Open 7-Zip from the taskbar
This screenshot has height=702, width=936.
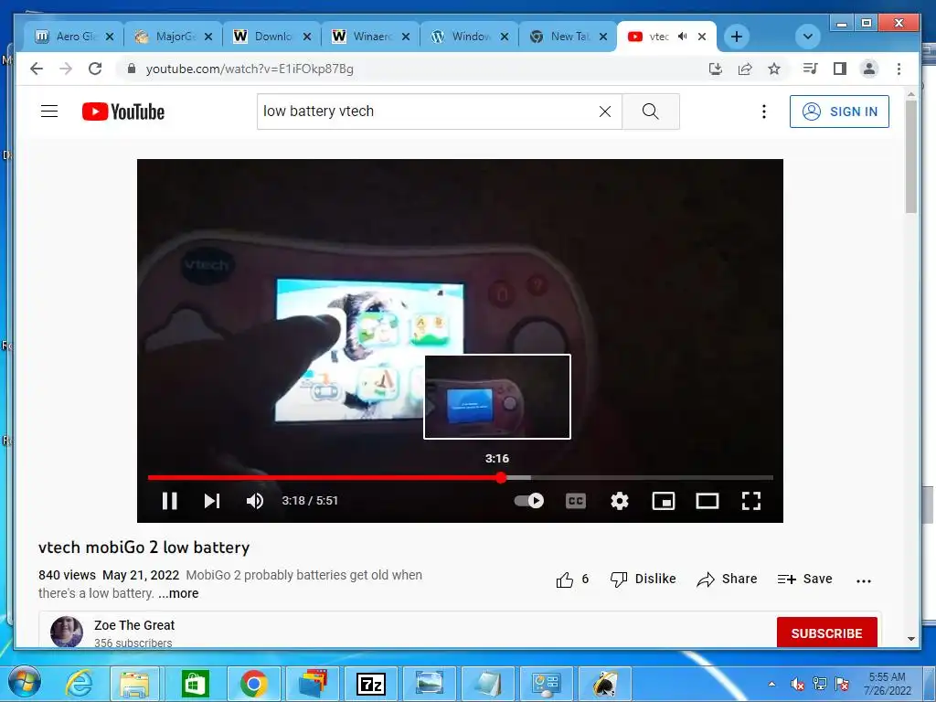point(371,684)
